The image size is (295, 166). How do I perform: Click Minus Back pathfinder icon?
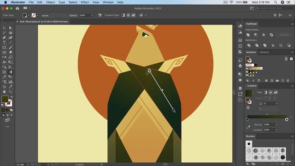(289, 45)
